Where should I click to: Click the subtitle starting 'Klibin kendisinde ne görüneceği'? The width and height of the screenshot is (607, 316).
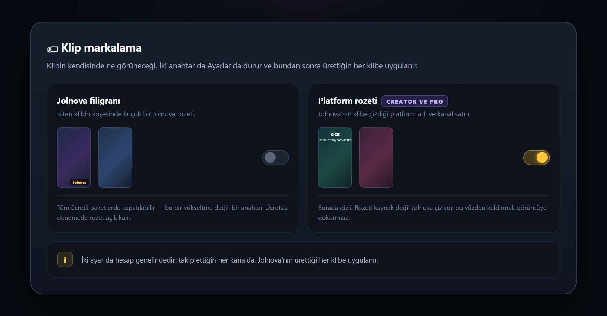pyautogui.click(x=232, y=66)
